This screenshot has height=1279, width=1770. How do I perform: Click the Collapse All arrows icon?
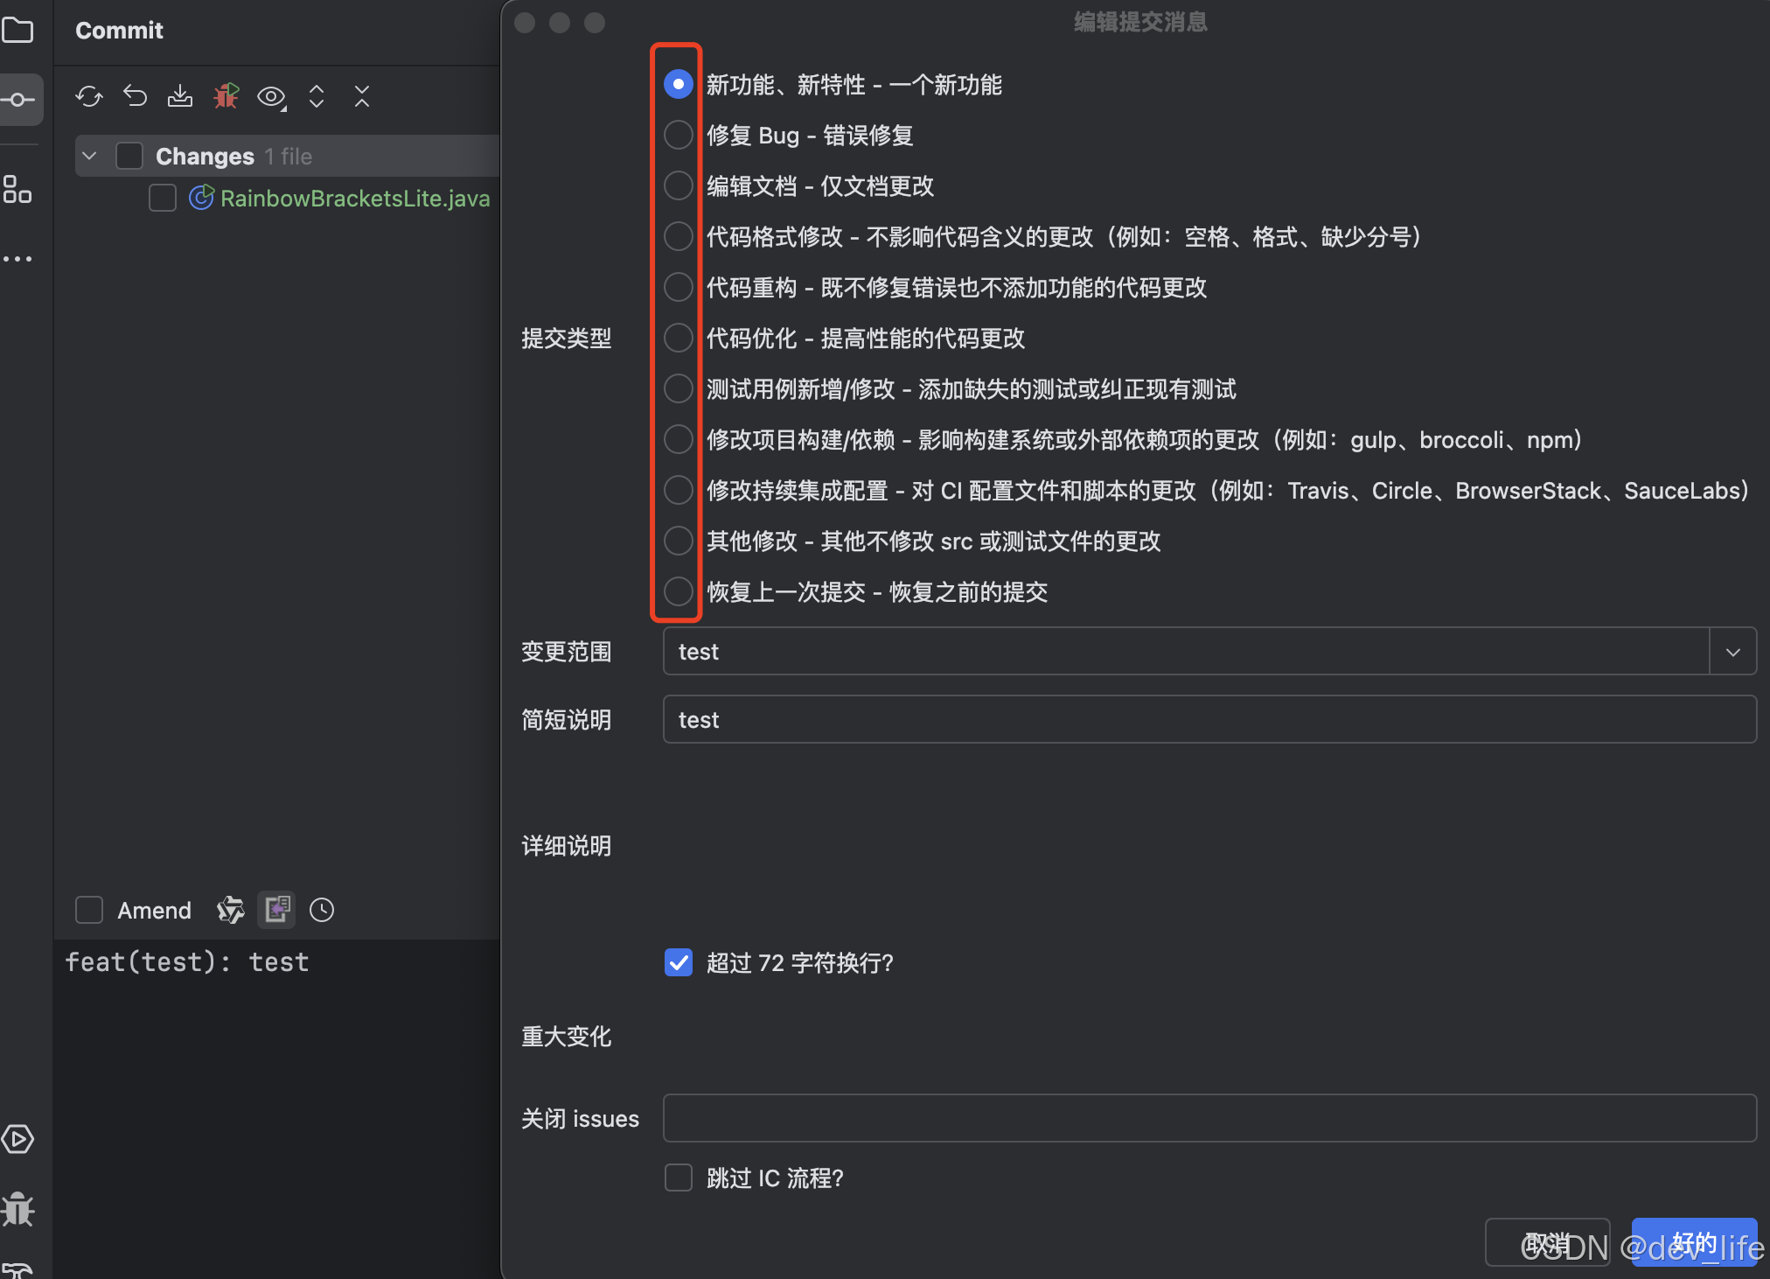362,96
